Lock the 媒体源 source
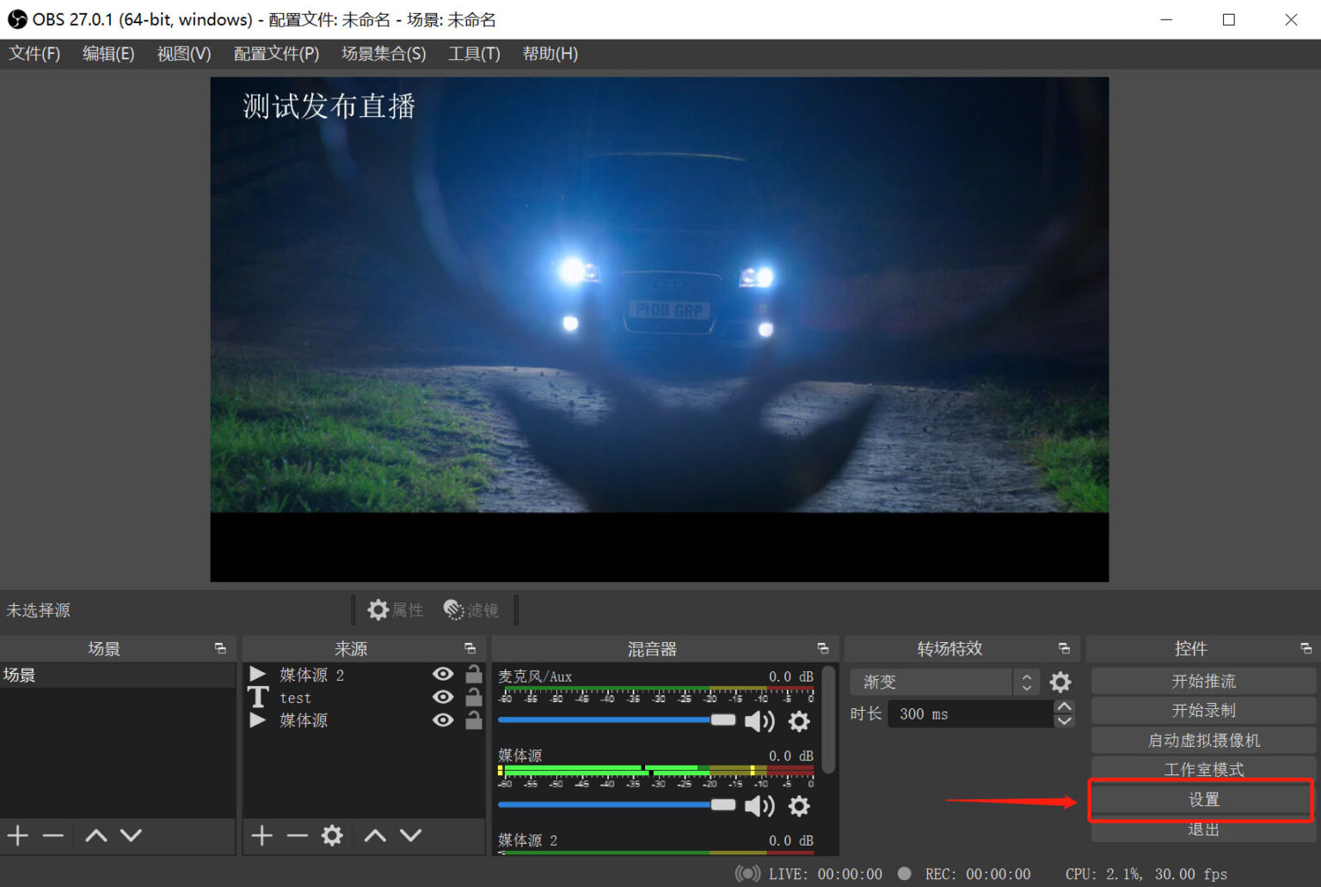 tap(474, 720)
